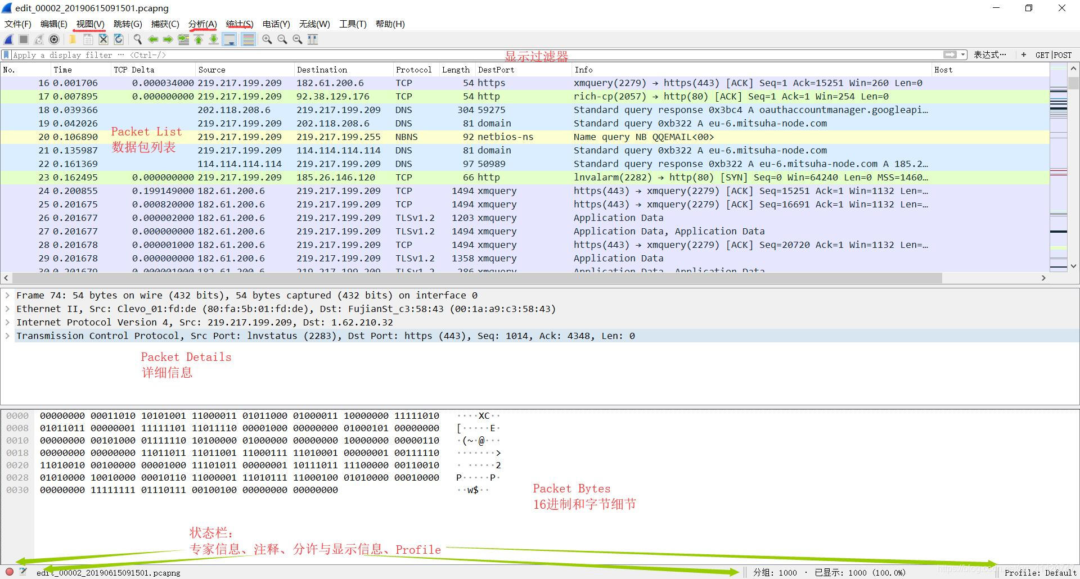This screenshot has width=1080, height=579.
Task: Open 帮助(H) menu
Action: coord(390,24)
